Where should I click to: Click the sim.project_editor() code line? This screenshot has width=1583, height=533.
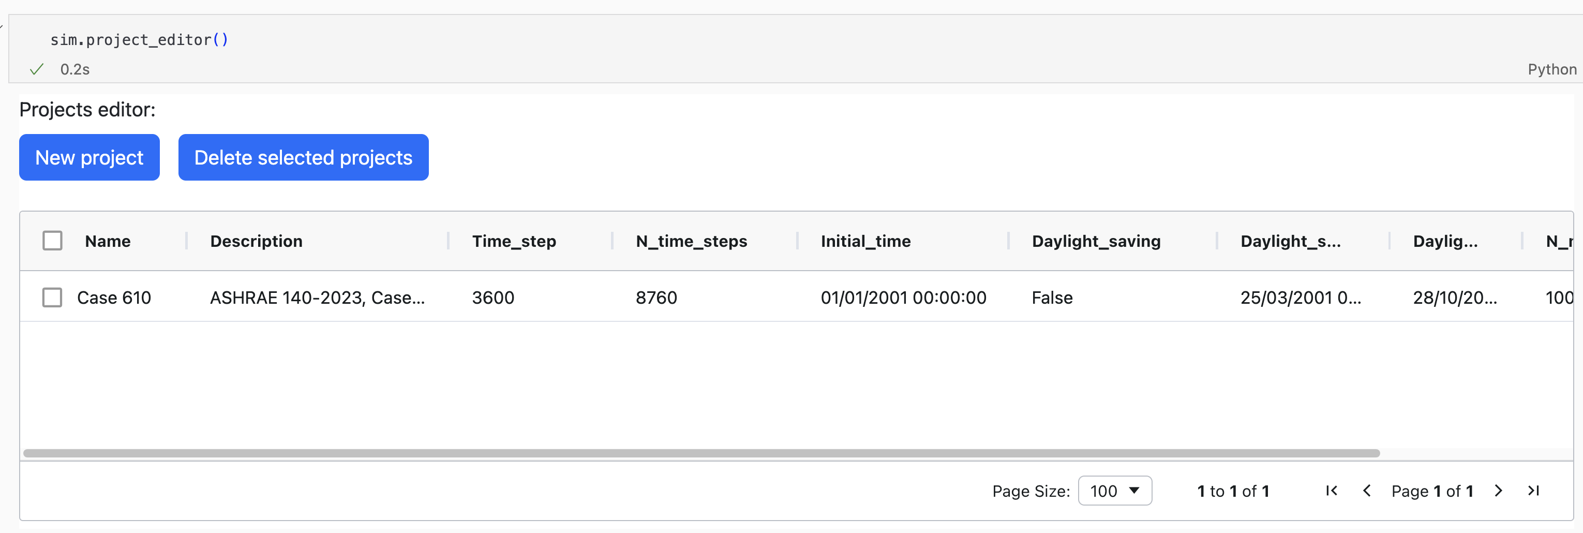pos(139,39)
